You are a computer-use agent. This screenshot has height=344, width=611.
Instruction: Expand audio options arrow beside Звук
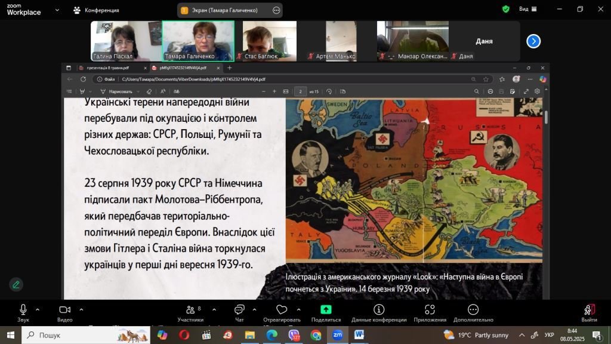38,310
